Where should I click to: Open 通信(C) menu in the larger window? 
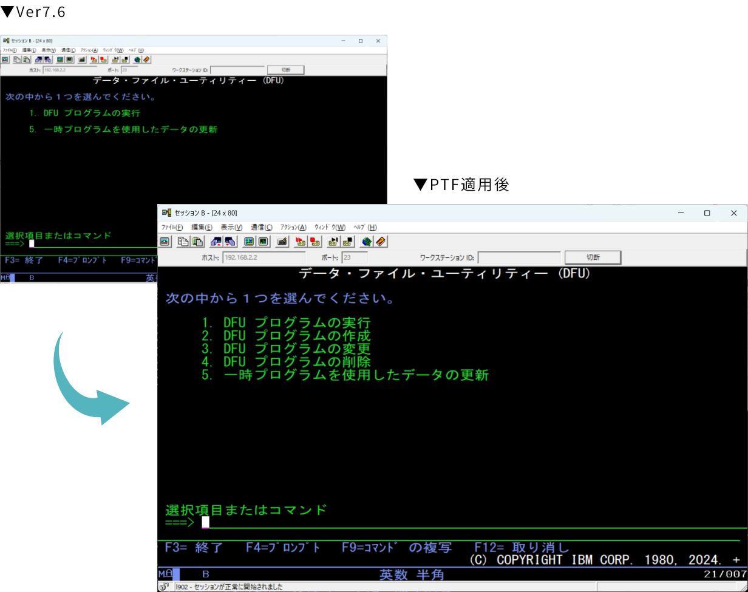tap(262, 227)
